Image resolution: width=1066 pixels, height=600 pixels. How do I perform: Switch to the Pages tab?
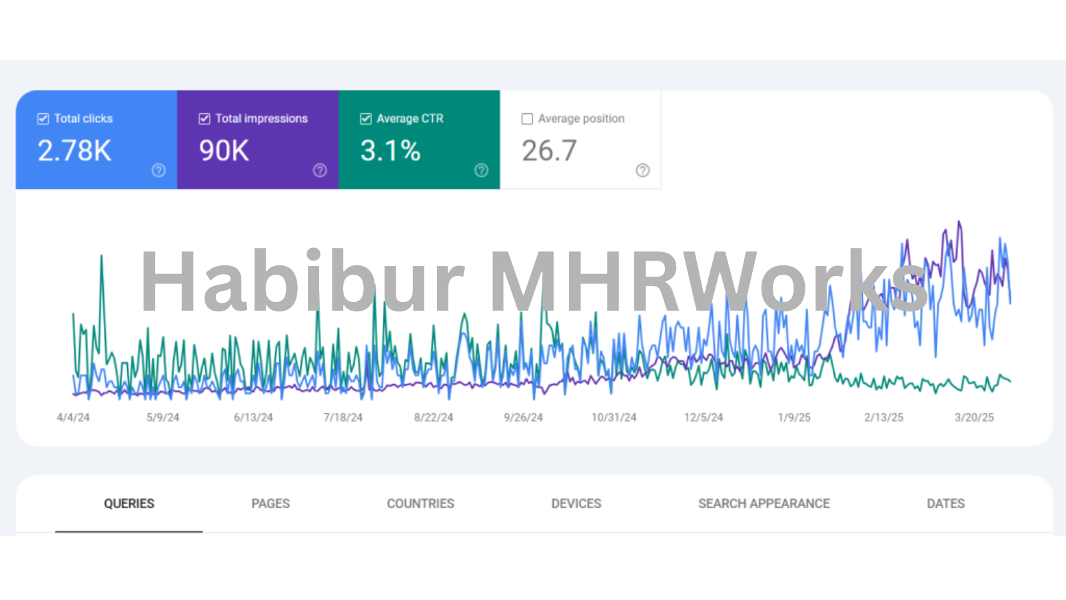point(270,503)
